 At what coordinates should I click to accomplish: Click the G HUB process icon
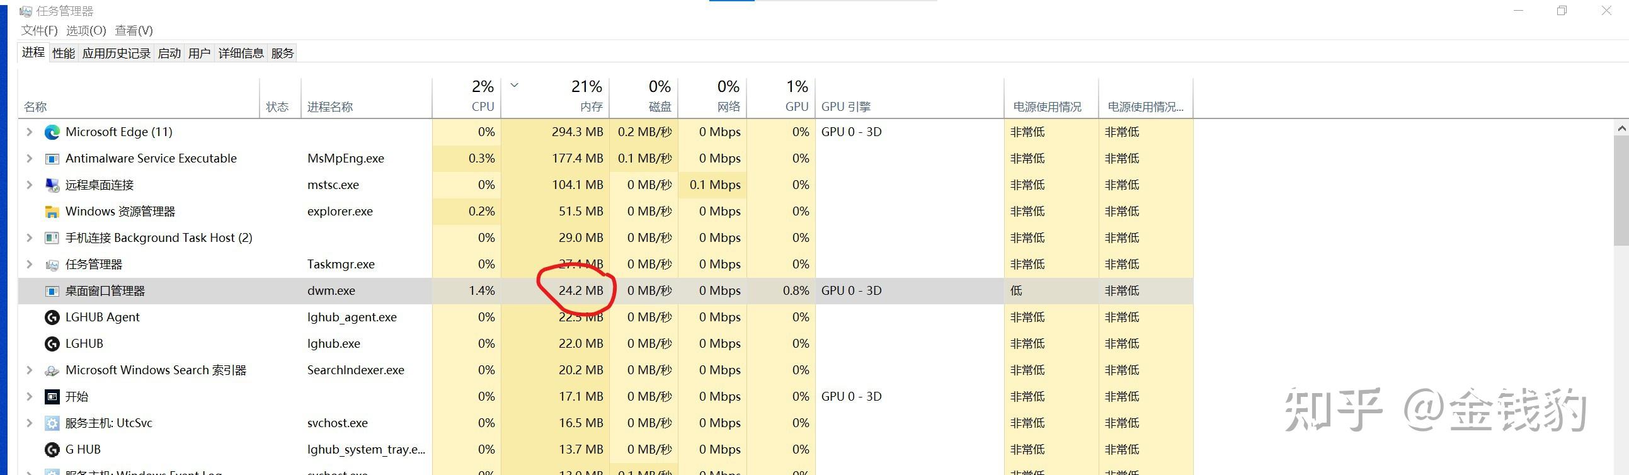coord(52,450)
